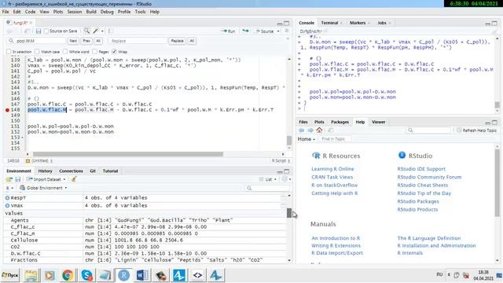
Task: Open the Session menu
Action: tap(75, 12)
